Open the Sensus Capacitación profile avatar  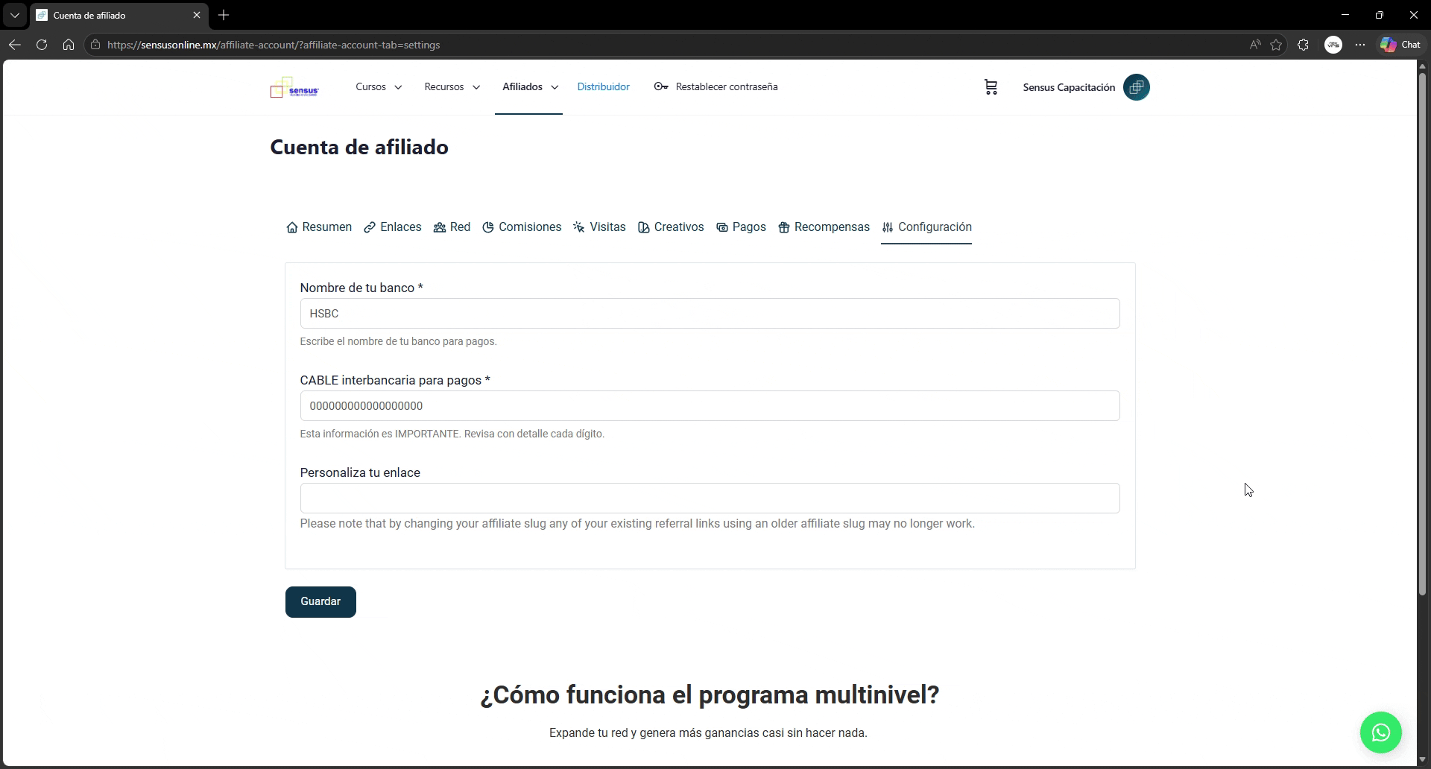click(1136, 87)
